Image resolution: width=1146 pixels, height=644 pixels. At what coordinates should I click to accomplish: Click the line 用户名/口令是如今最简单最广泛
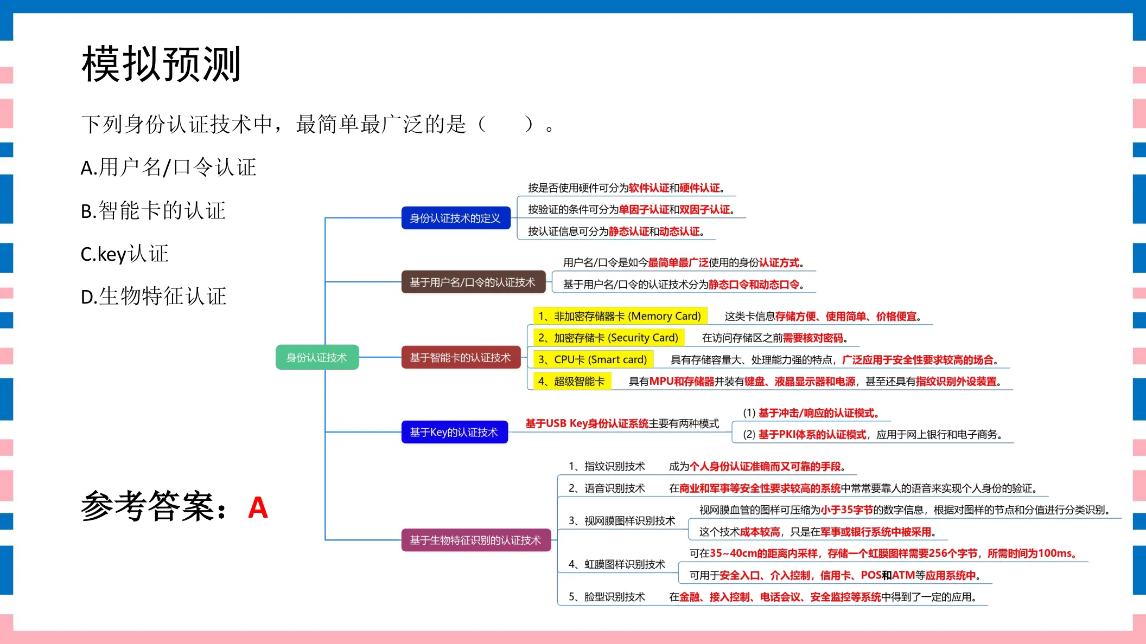pos(683,263)
